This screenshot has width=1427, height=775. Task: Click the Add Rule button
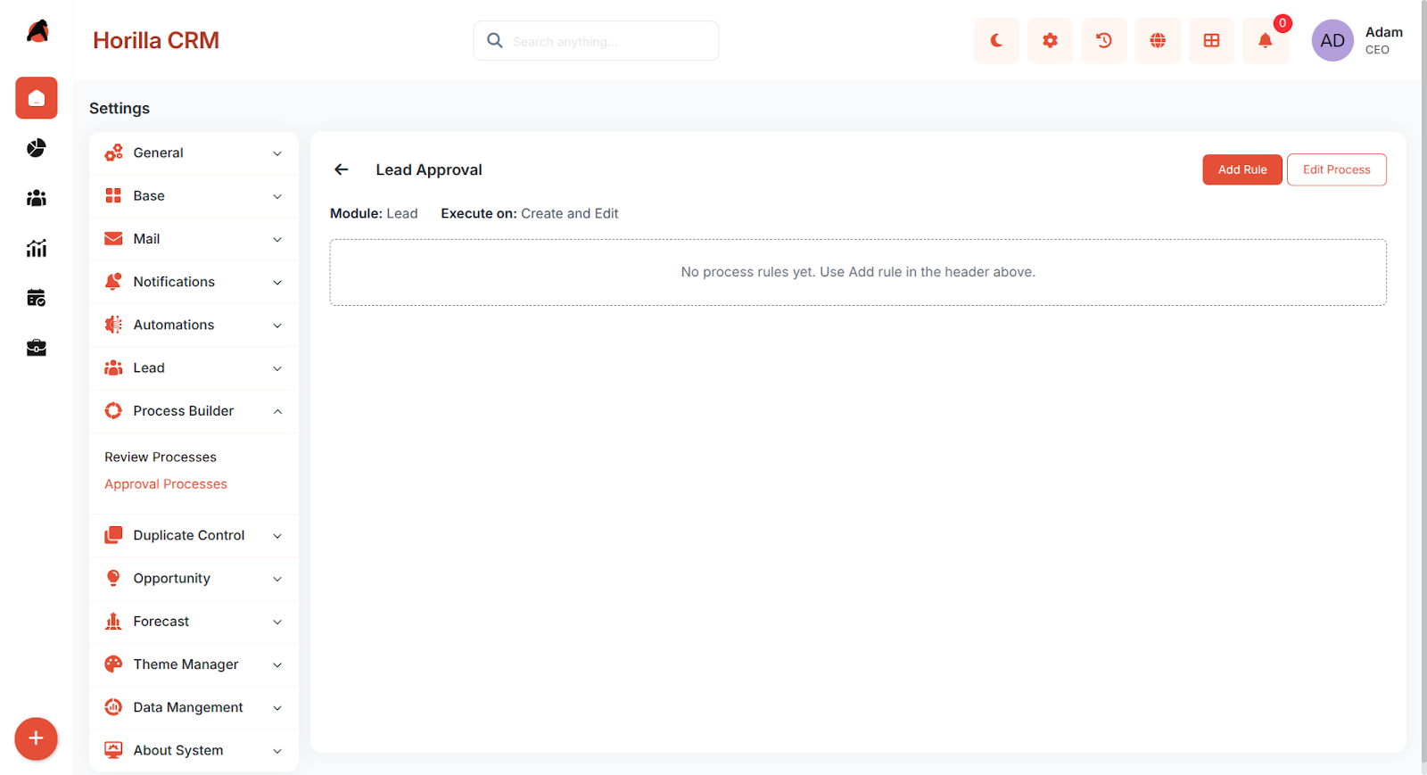click(x=1242, y=169)
